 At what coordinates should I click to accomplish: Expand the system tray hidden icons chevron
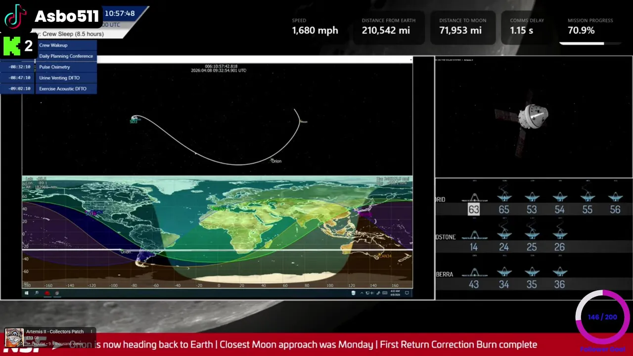point(362,293)
